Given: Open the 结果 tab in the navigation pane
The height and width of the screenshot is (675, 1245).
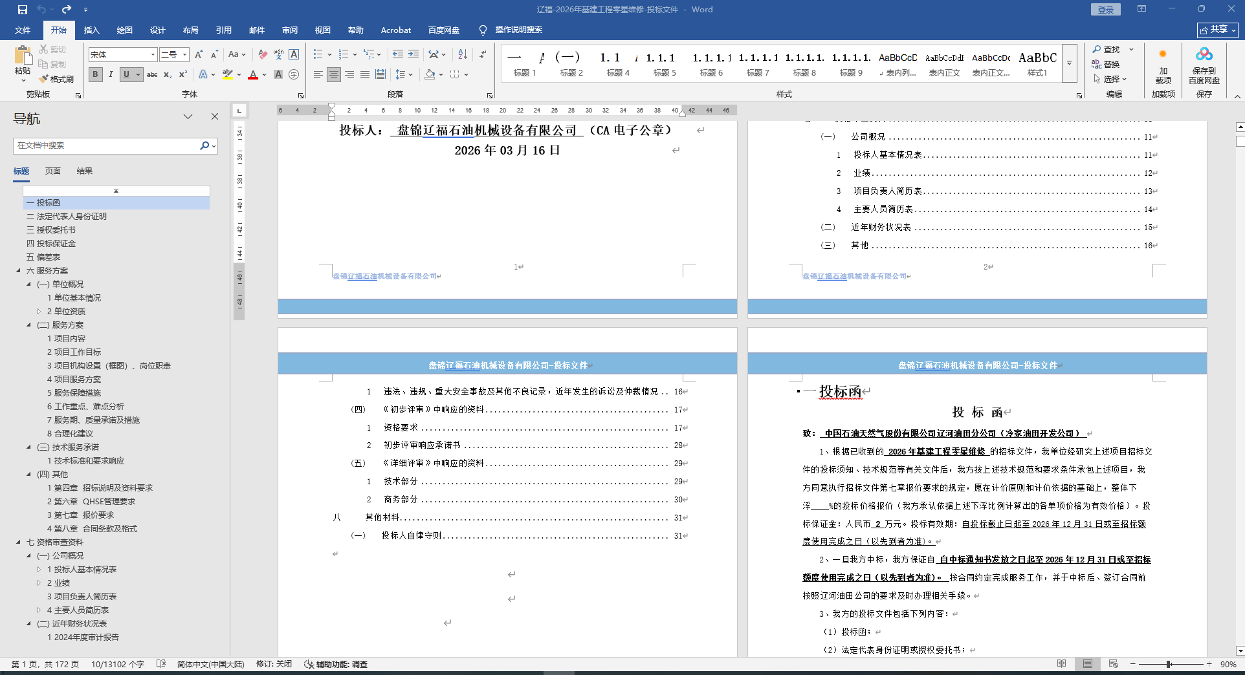Looking at the screenshot, I should point(85,171).
